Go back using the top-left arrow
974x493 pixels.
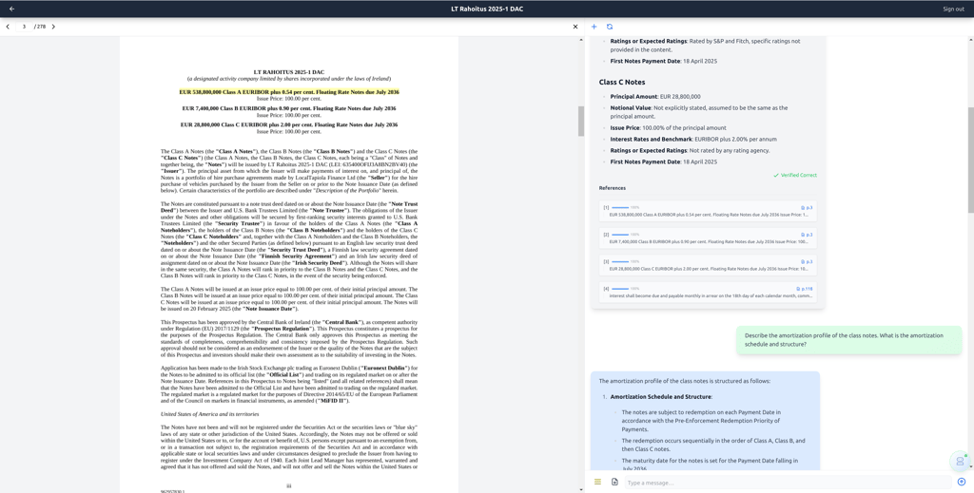click(11, 9)
